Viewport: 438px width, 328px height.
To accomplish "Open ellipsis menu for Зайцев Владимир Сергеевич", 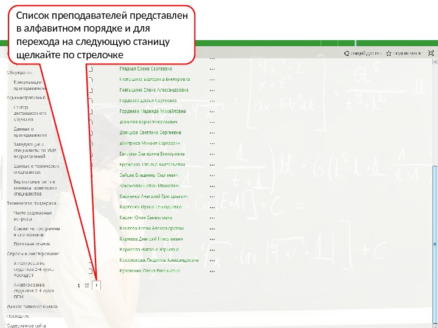I will click(212, 176).
